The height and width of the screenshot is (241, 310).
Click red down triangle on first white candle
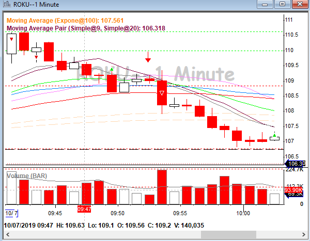[x=11, y=38]
